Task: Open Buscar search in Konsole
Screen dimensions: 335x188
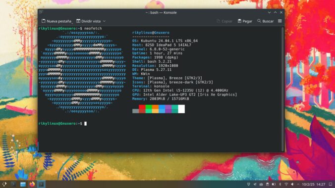Action: [265, 21]
